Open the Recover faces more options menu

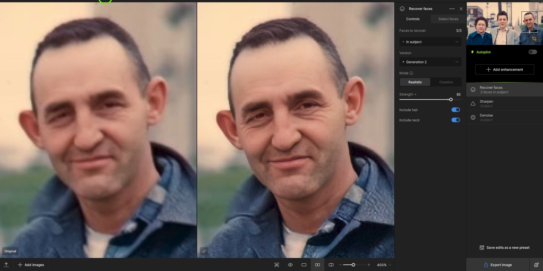point(452,9)
